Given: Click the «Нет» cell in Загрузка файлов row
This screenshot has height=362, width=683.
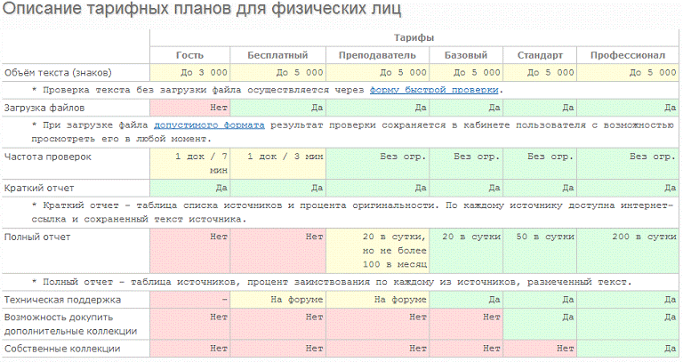Looking at the screenshot, I should [x=189, y=108].
